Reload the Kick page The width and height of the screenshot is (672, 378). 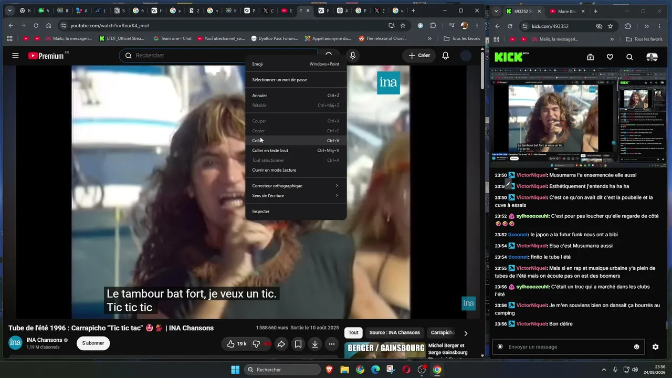[x=510, y=26]
